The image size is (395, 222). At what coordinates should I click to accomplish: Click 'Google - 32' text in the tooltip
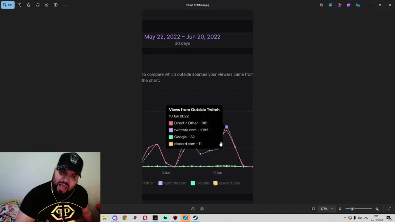[x=184, y=137]
